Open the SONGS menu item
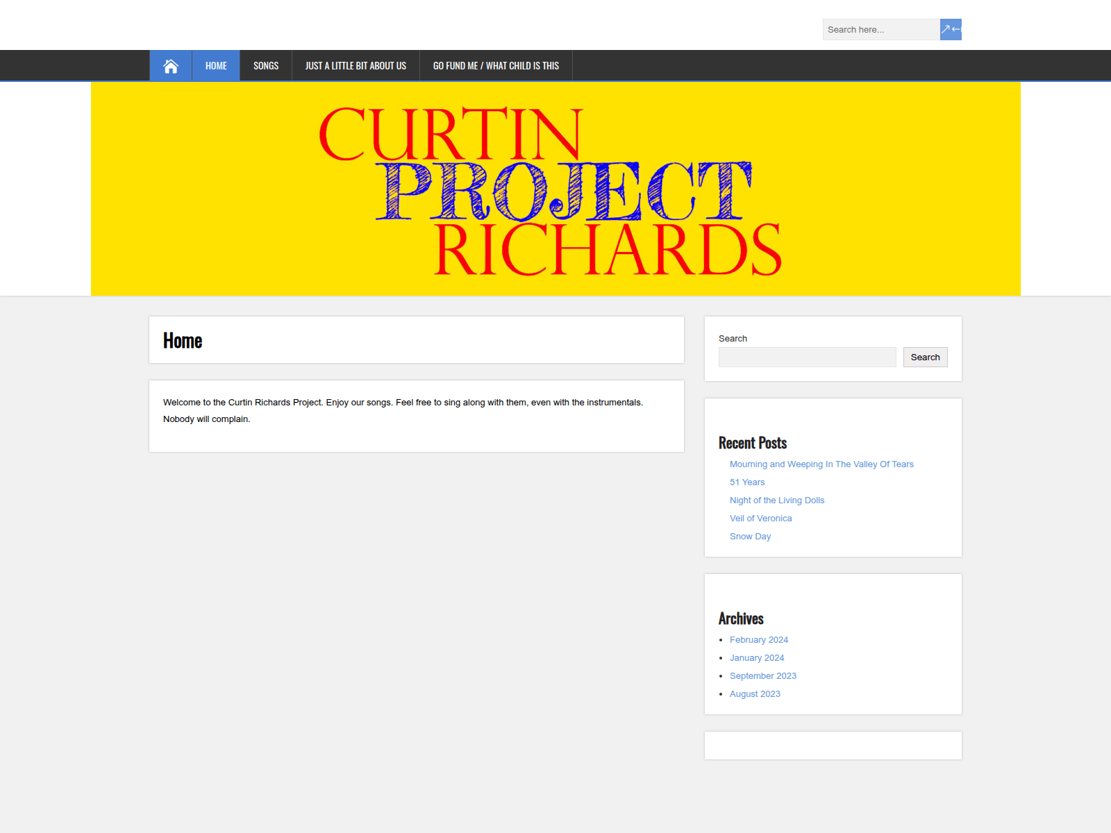1111x833 pixels. tap(266, 66)
